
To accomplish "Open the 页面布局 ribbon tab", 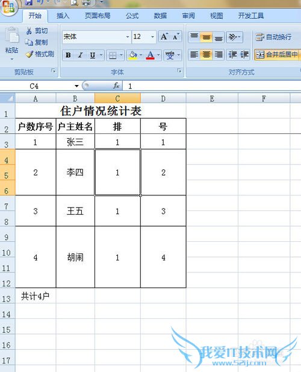I will 98,16.
